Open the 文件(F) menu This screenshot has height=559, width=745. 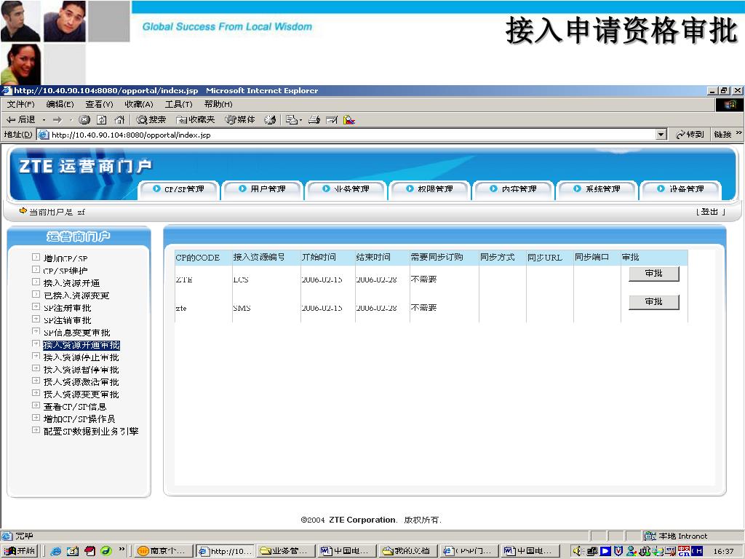(21, 104)
